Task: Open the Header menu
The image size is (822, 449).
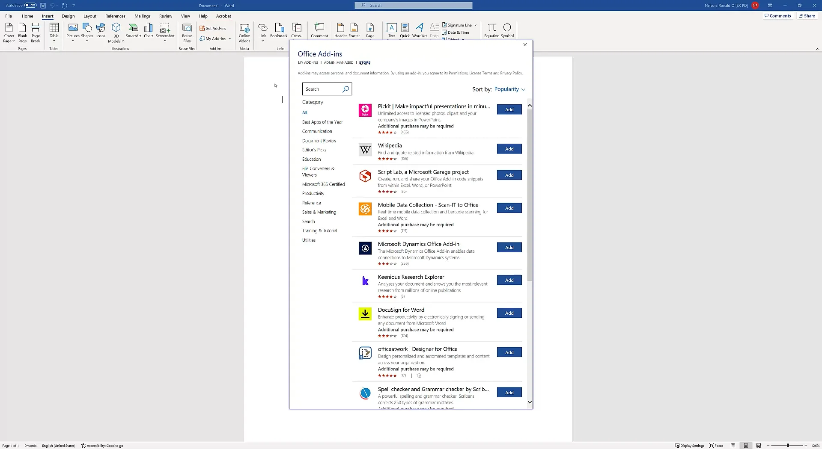Action: (341, 31)
